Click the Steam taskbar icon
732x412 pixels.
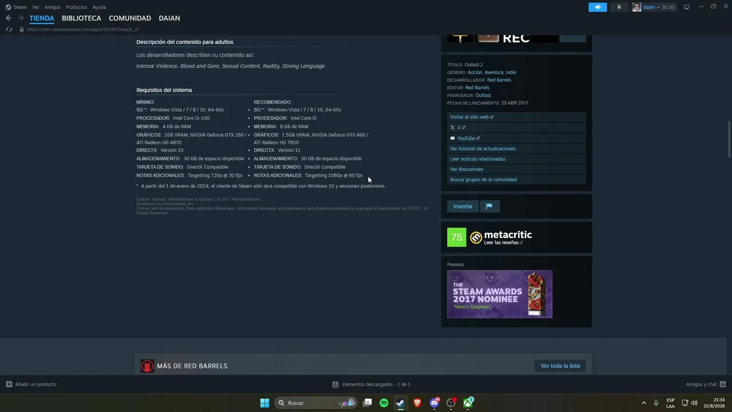[x=400, y=403]
